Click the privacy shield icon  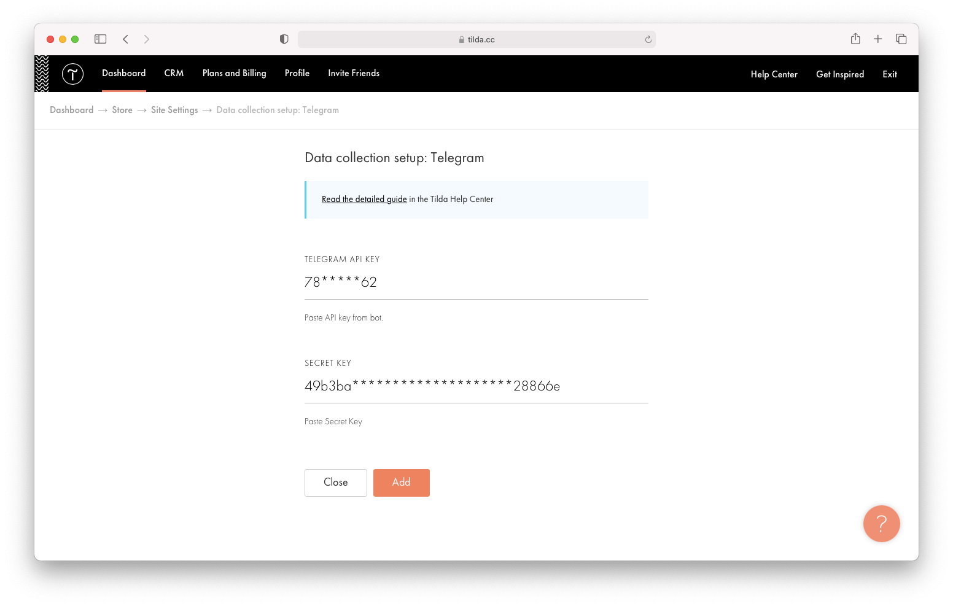(x=284, y=39)
